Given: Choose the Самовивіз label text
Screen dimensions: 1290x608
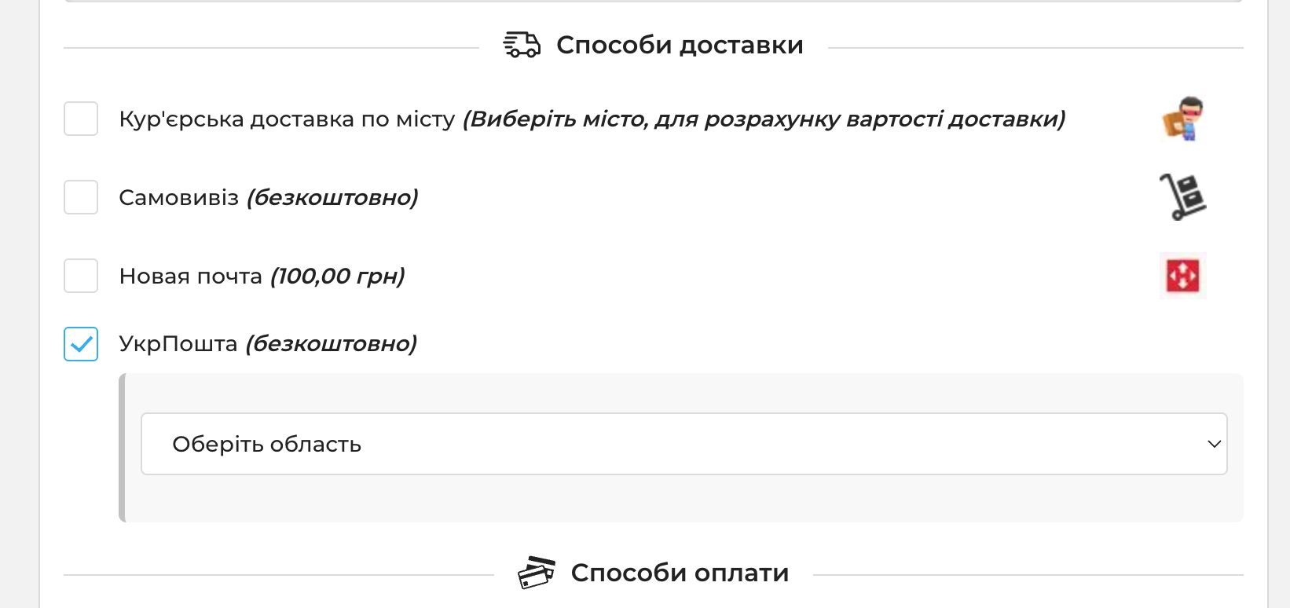Looking at the screenshot, I should point(178,197).
